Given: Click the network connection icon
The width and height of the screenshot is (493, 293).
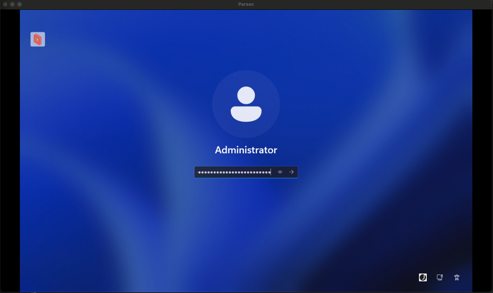Looking at the screenshot, I should pos(440,277).
